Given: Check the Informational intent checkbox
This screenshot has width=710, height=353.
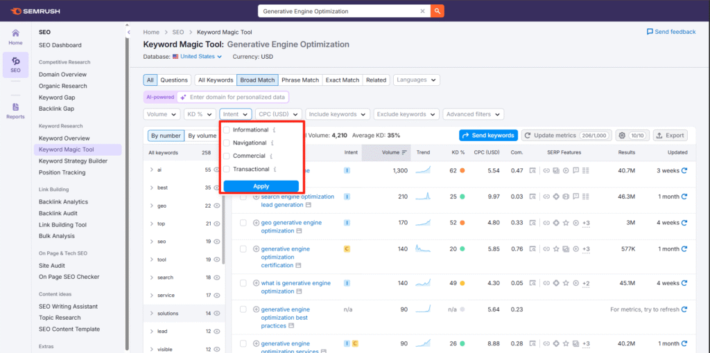Looking at the screenshot, I should [227, 130].
